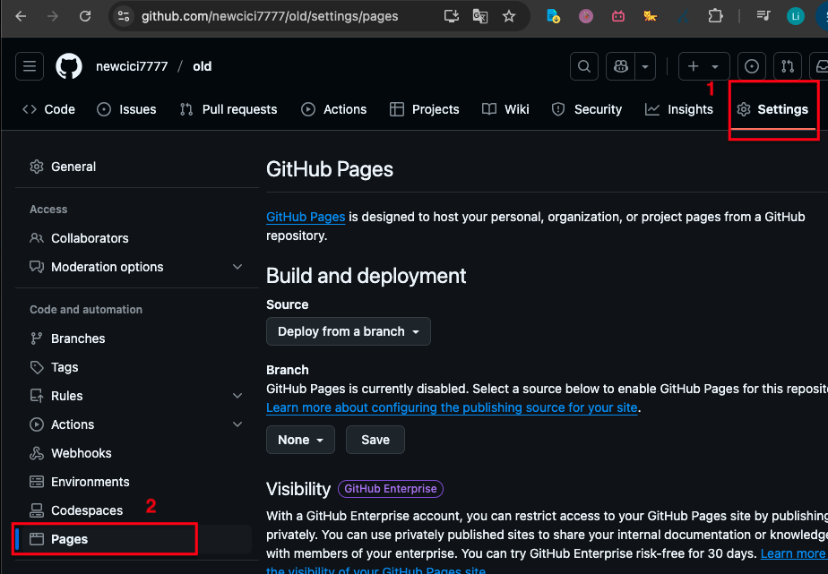Expand the sidebar Actions section chevron

click(237, 424)
